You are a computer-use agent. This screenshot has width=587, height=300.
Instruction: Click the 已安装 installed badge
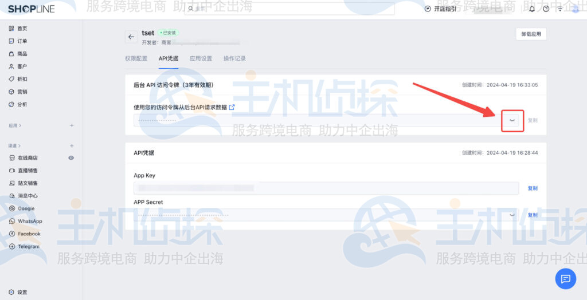tap(169, 33)
